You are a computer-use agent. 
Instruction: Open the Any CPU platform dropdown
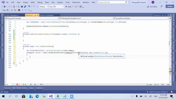(56, 7)
